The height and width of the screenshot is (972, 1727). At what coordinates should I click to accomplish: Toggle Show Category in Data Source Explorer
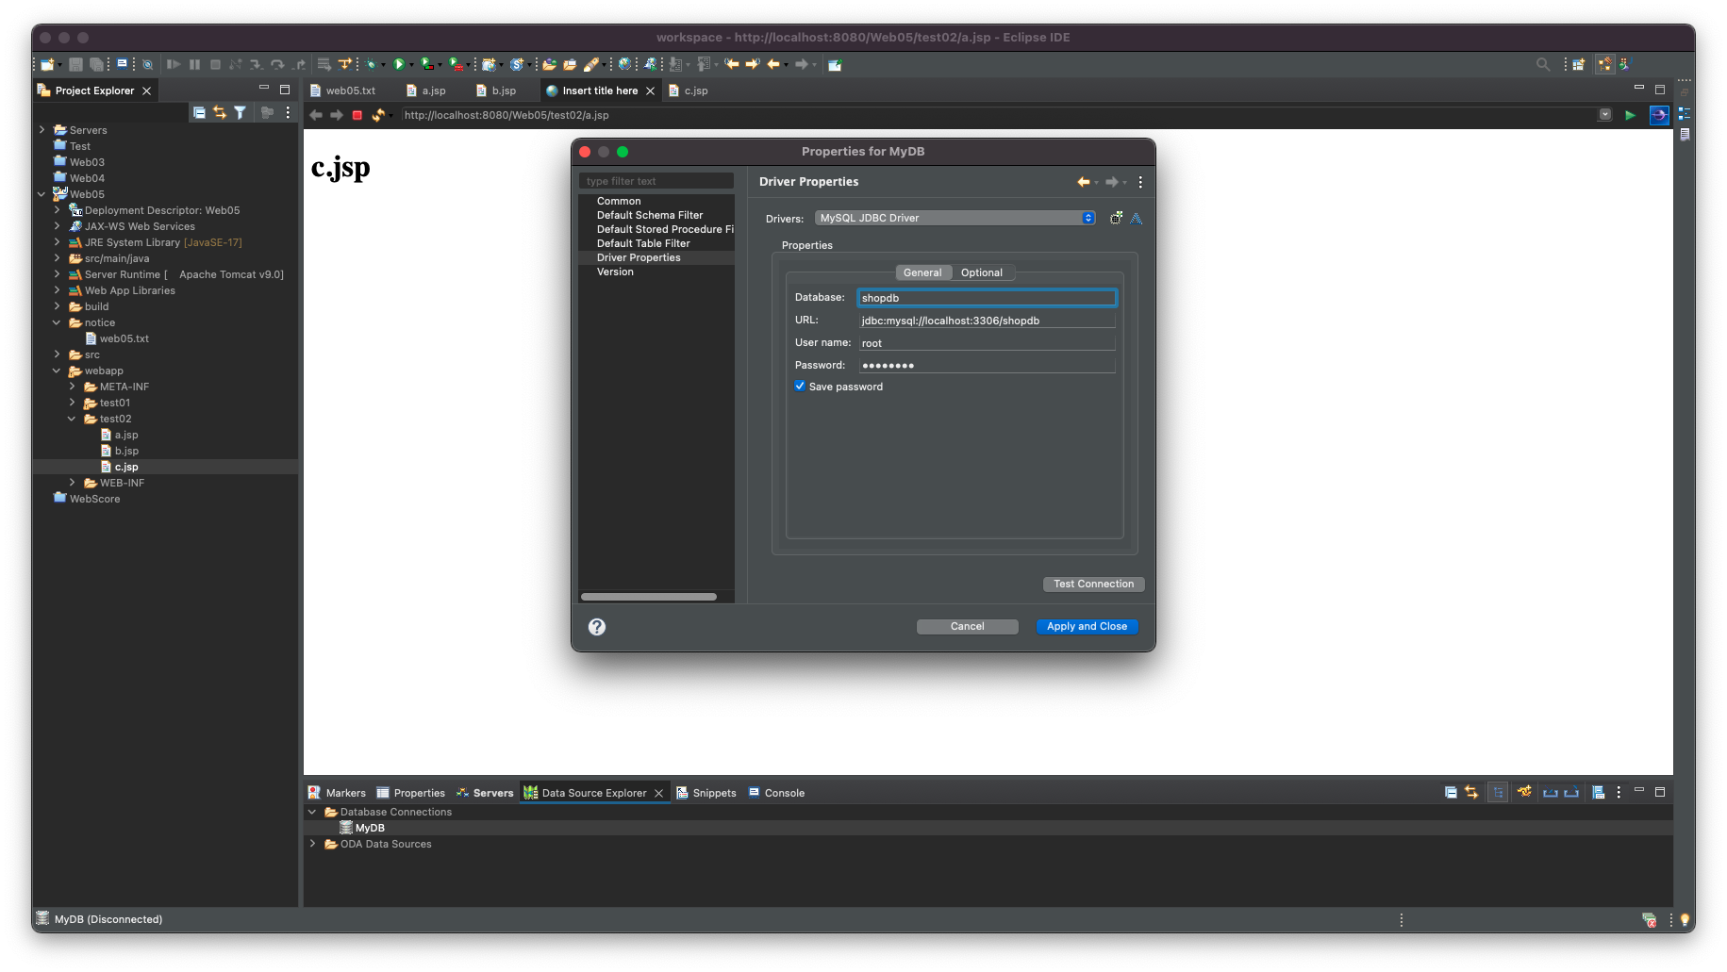tap(1498, 792)
